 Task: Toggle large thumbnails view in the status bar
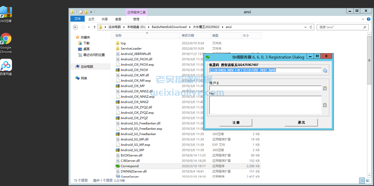coord(368,180)
